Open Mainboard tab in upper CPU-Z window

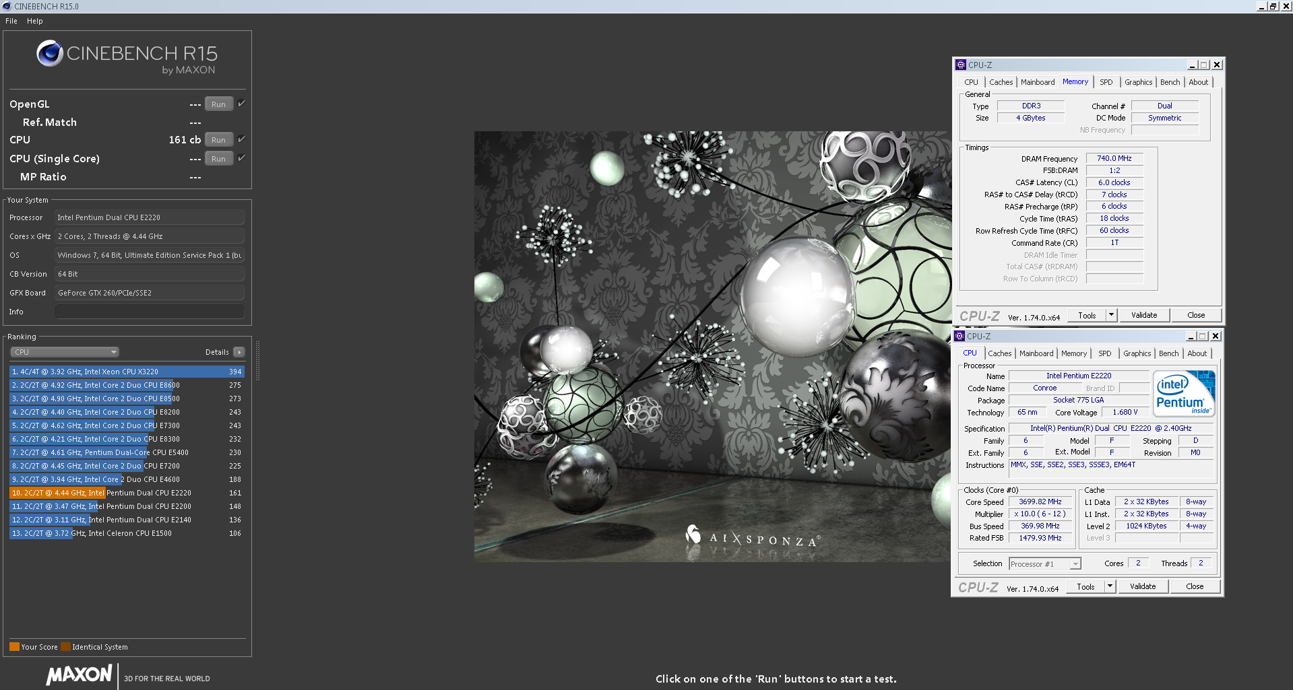(x=1038, y=82)
